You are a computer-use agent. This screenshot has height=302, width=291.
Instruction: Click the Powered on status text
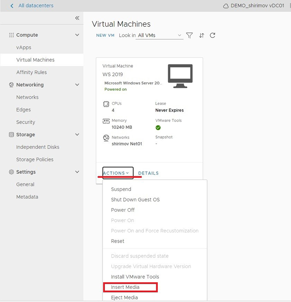point(116,90)
